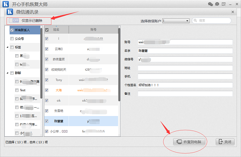Click the message list icon in title bar

click(224, 4)
